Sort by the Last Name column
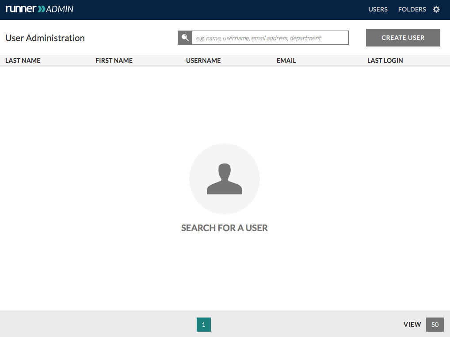Screen dimensions: 450x337 coord(23,60)
